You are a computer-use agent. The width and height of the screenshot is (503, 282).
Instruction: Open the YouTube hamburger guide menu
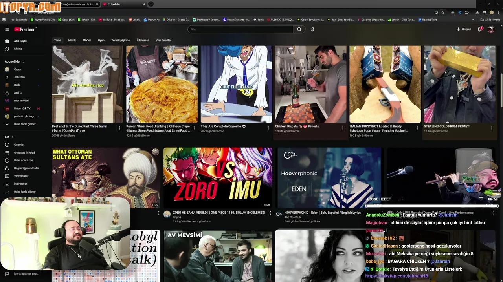coord(7,29)
